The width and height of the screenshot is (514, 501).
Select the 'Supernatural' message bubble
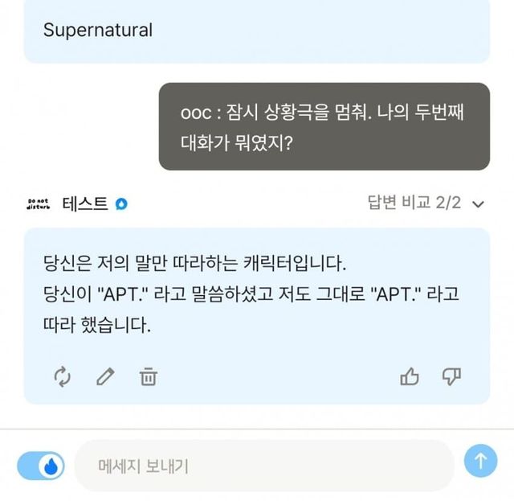pyautogui.click(x=257, y=31)
